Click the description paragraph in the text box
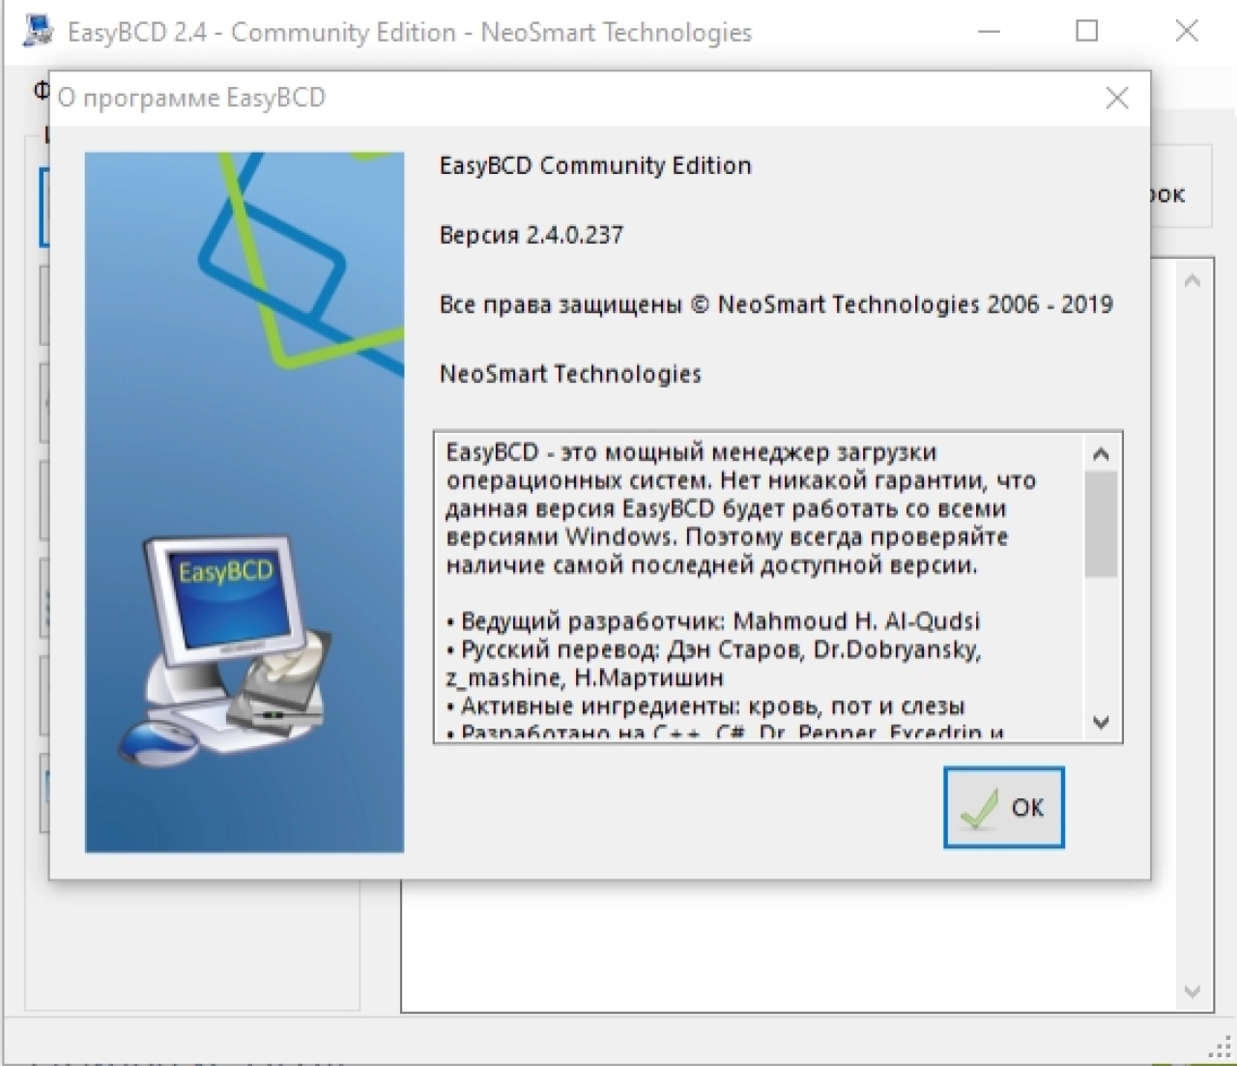The image size is (1237, 1066). click(740, 508)
